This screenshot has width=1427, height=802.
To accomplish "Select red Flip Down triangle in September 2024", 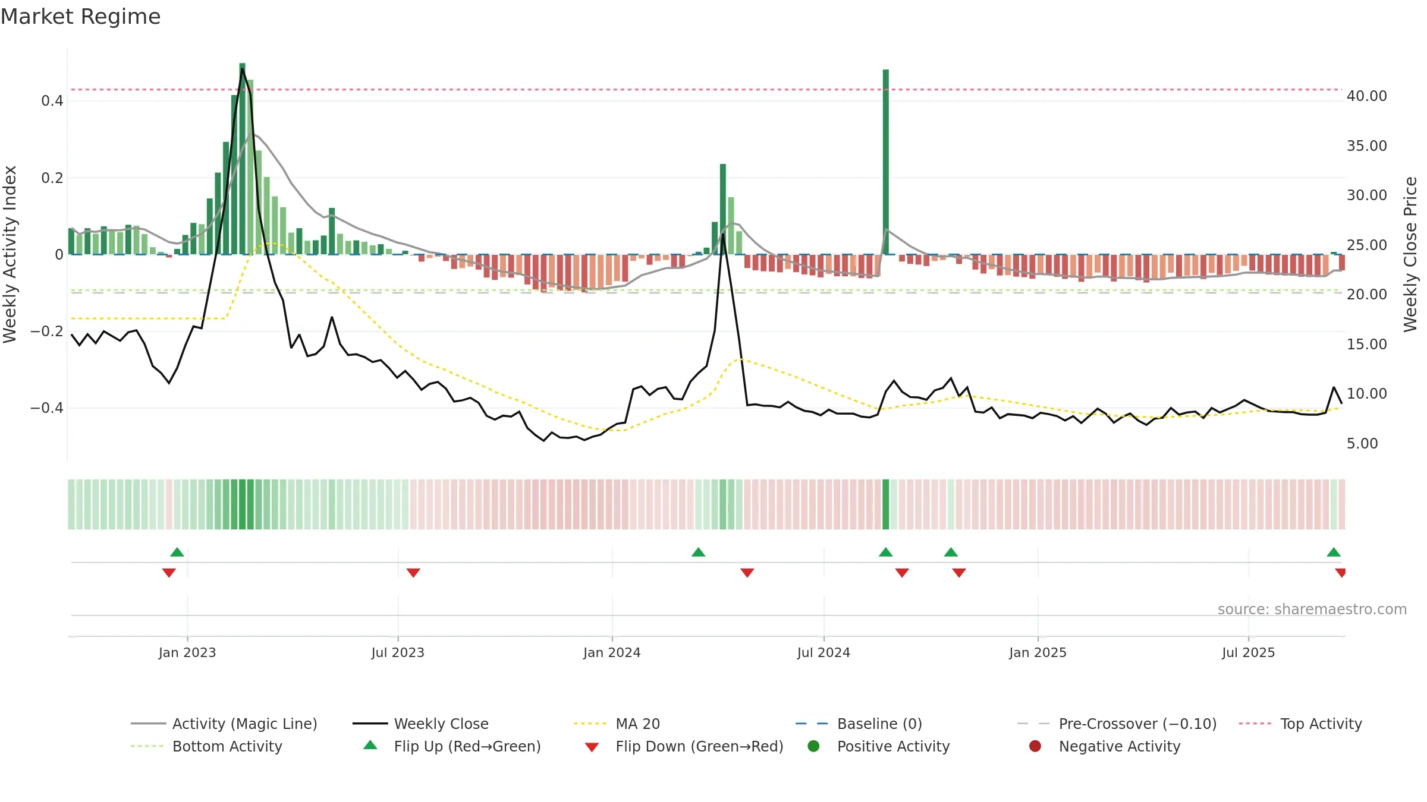I will 902,573.
